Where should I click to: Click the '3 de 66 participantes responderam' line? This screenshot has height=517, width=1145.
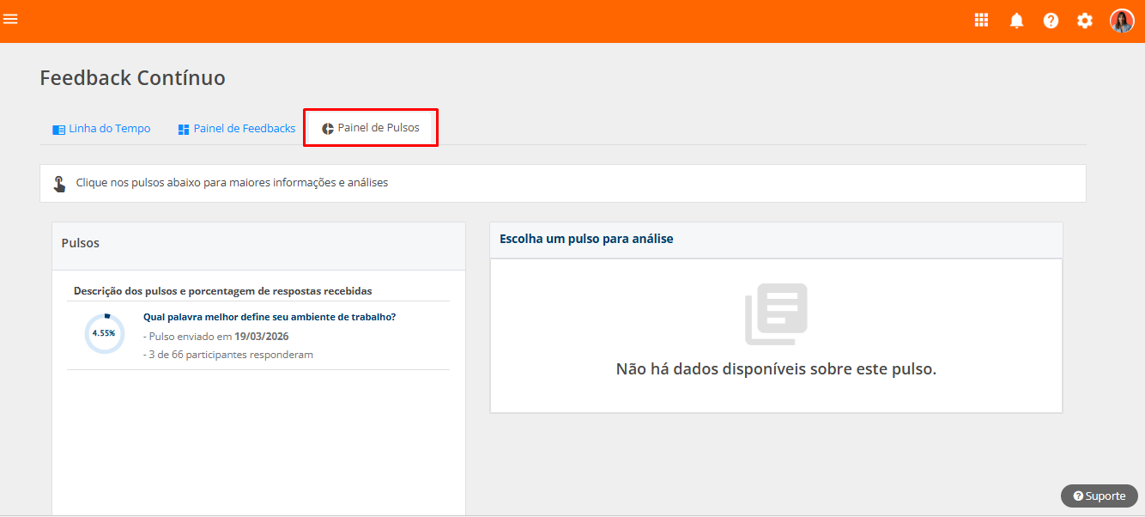coord(227,355)
